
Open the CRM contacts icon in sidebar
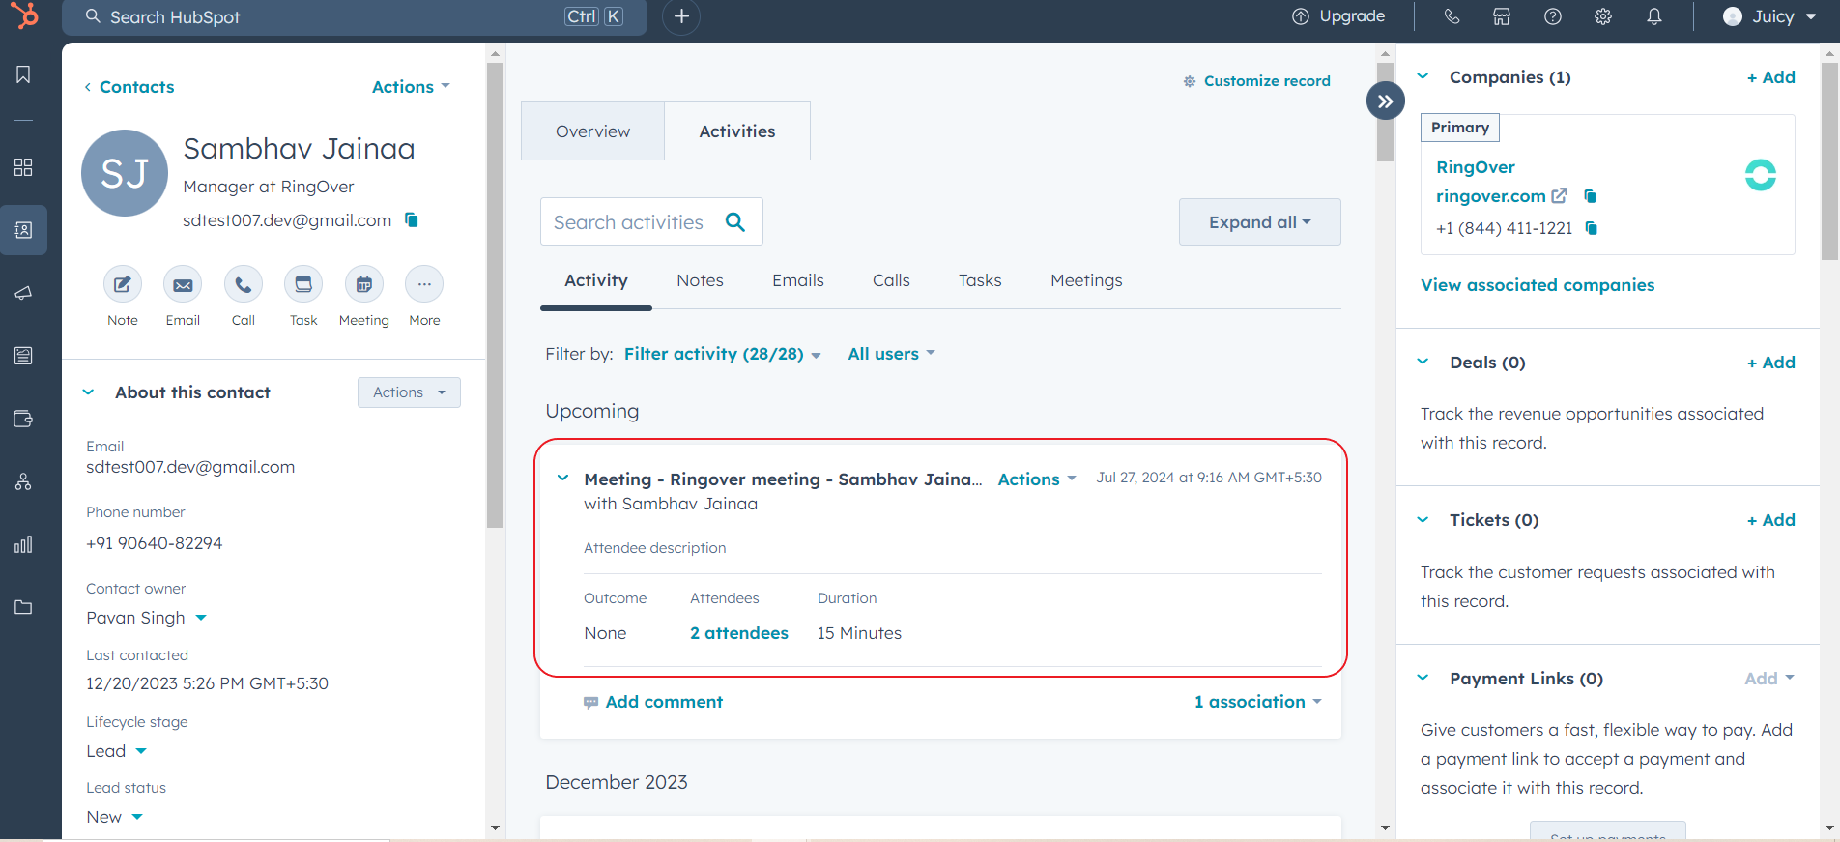(23, 230)
